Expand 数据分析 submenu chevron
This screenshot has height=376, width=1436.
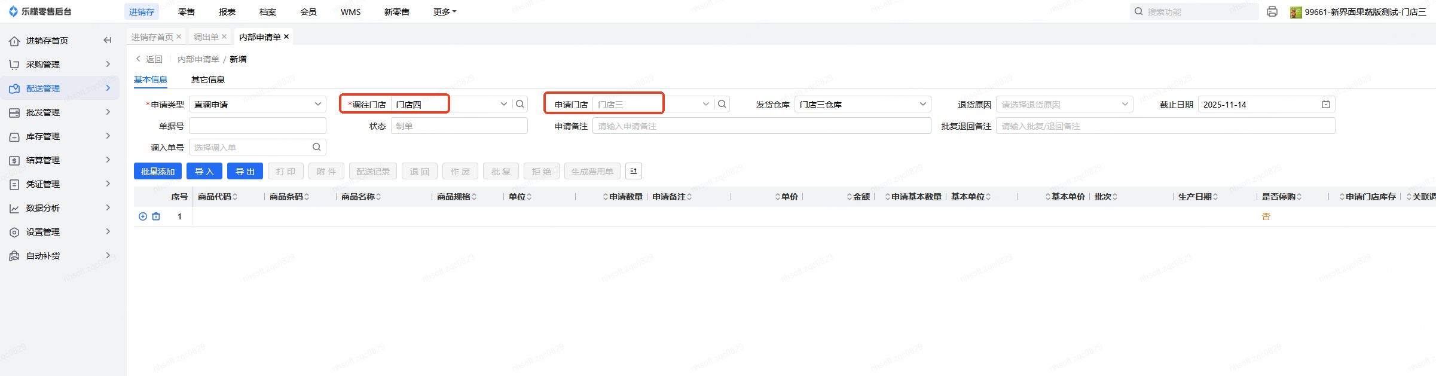pos(108,207)
